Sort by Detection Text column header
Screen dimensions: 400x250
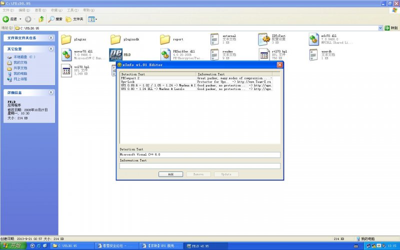[158, 74]
